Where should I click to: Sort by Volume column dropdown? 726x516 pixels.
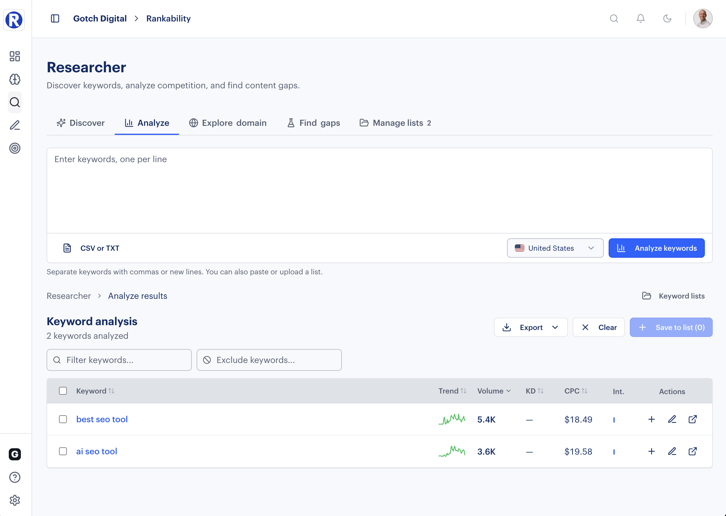tap(494, 391)
